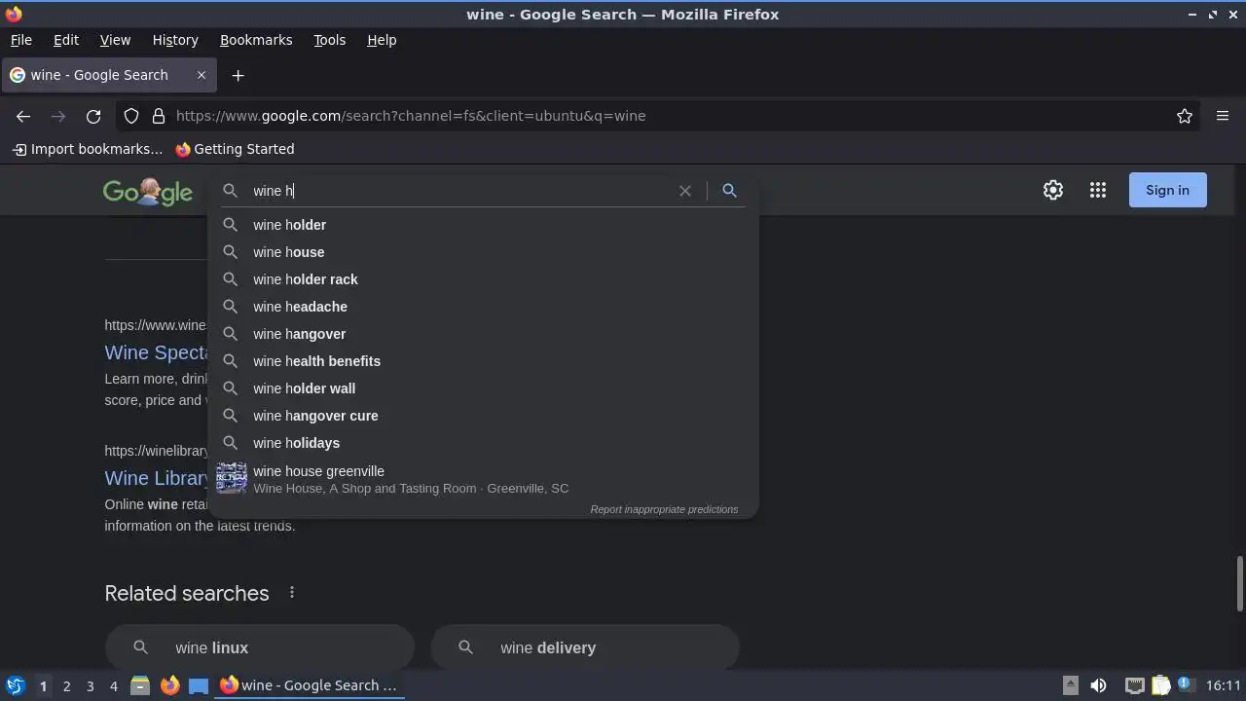Open the Wine Library result link
The image size is (1246, 701).
coord(156,478)
